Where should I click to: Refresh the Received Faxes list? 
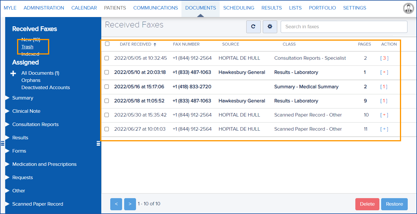253,27
